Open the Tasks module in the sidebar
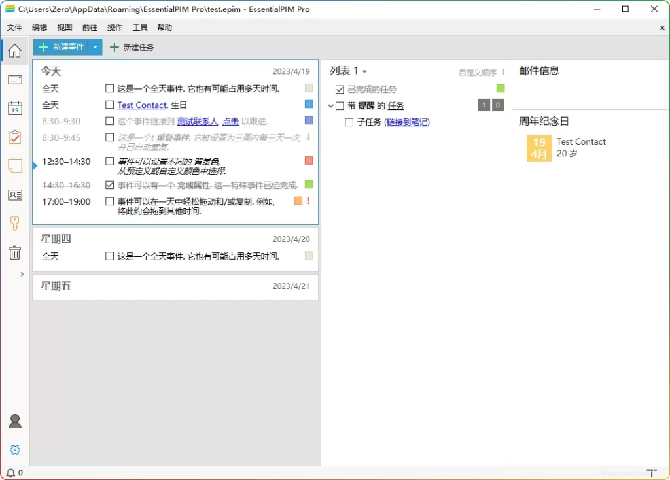 (x=14, y=137)
